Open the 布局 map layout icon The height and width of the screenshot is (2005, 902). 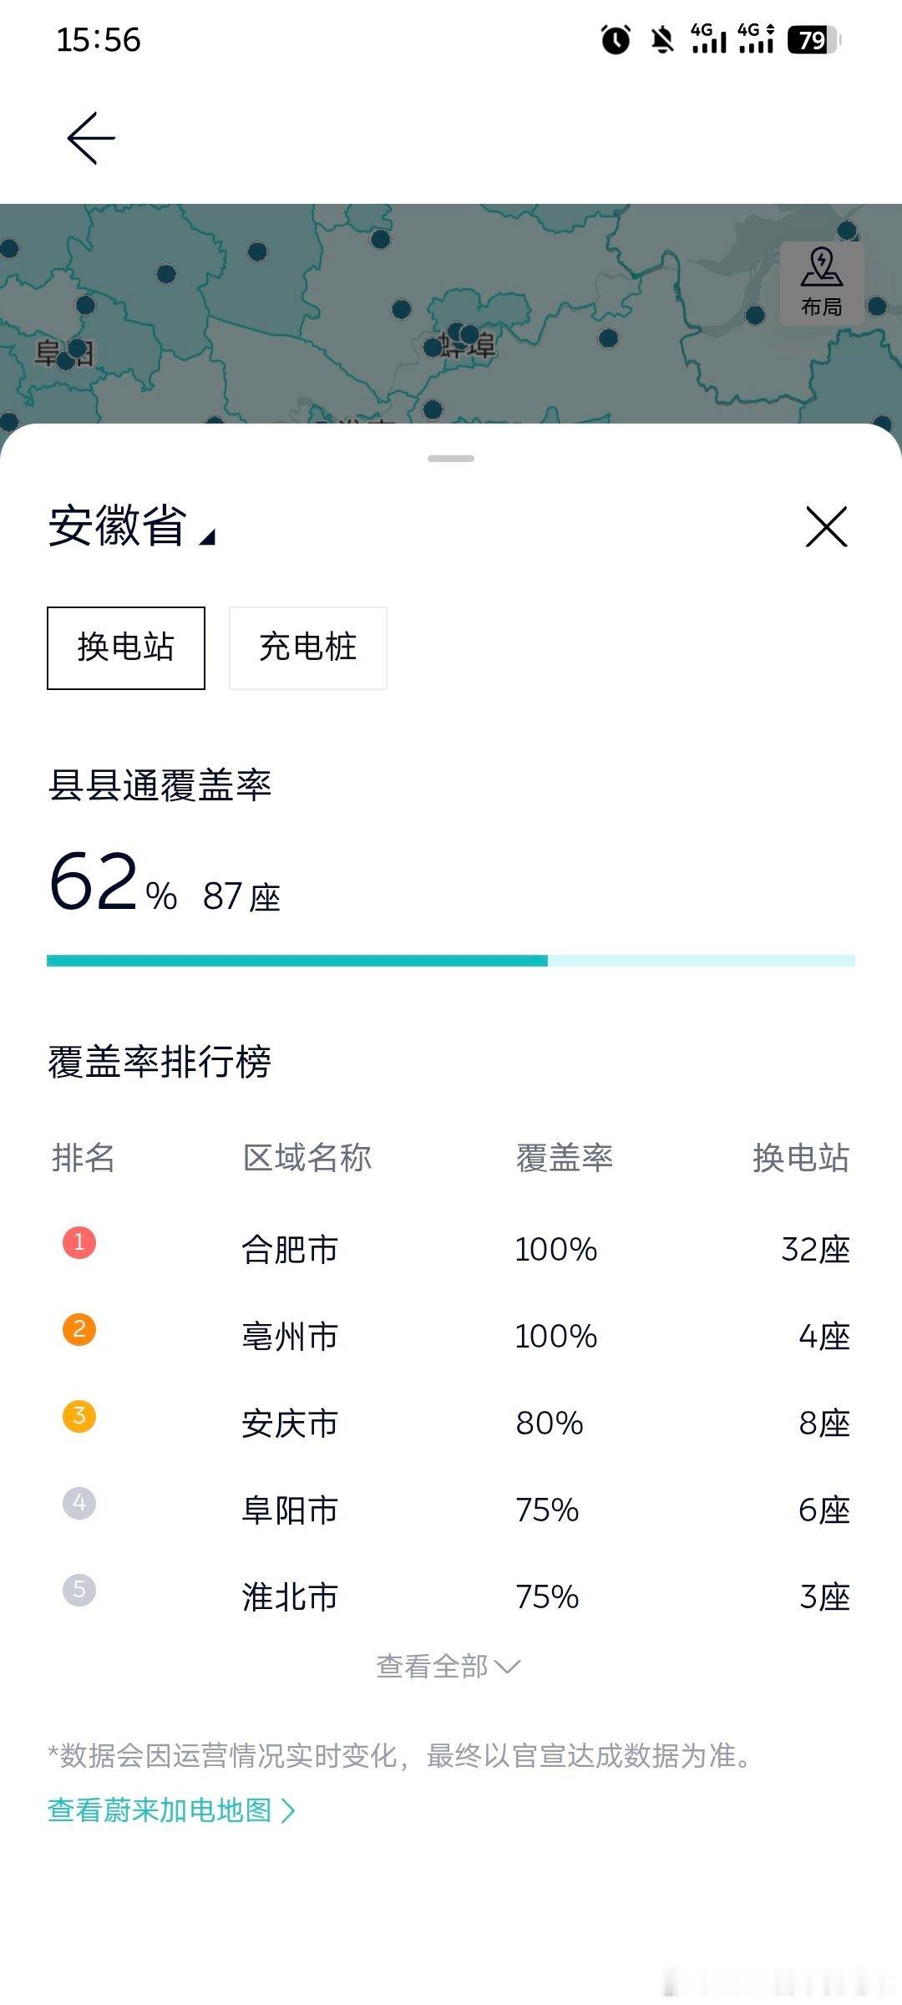pos(822,283)
